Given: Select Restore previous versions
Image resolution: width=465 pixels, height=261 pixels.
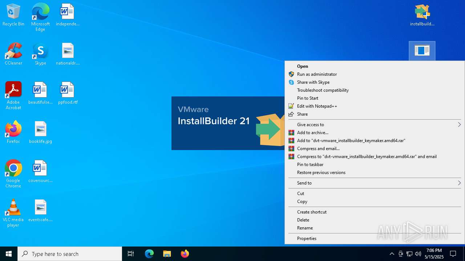Looking at the screenshot, I should 375,173.
